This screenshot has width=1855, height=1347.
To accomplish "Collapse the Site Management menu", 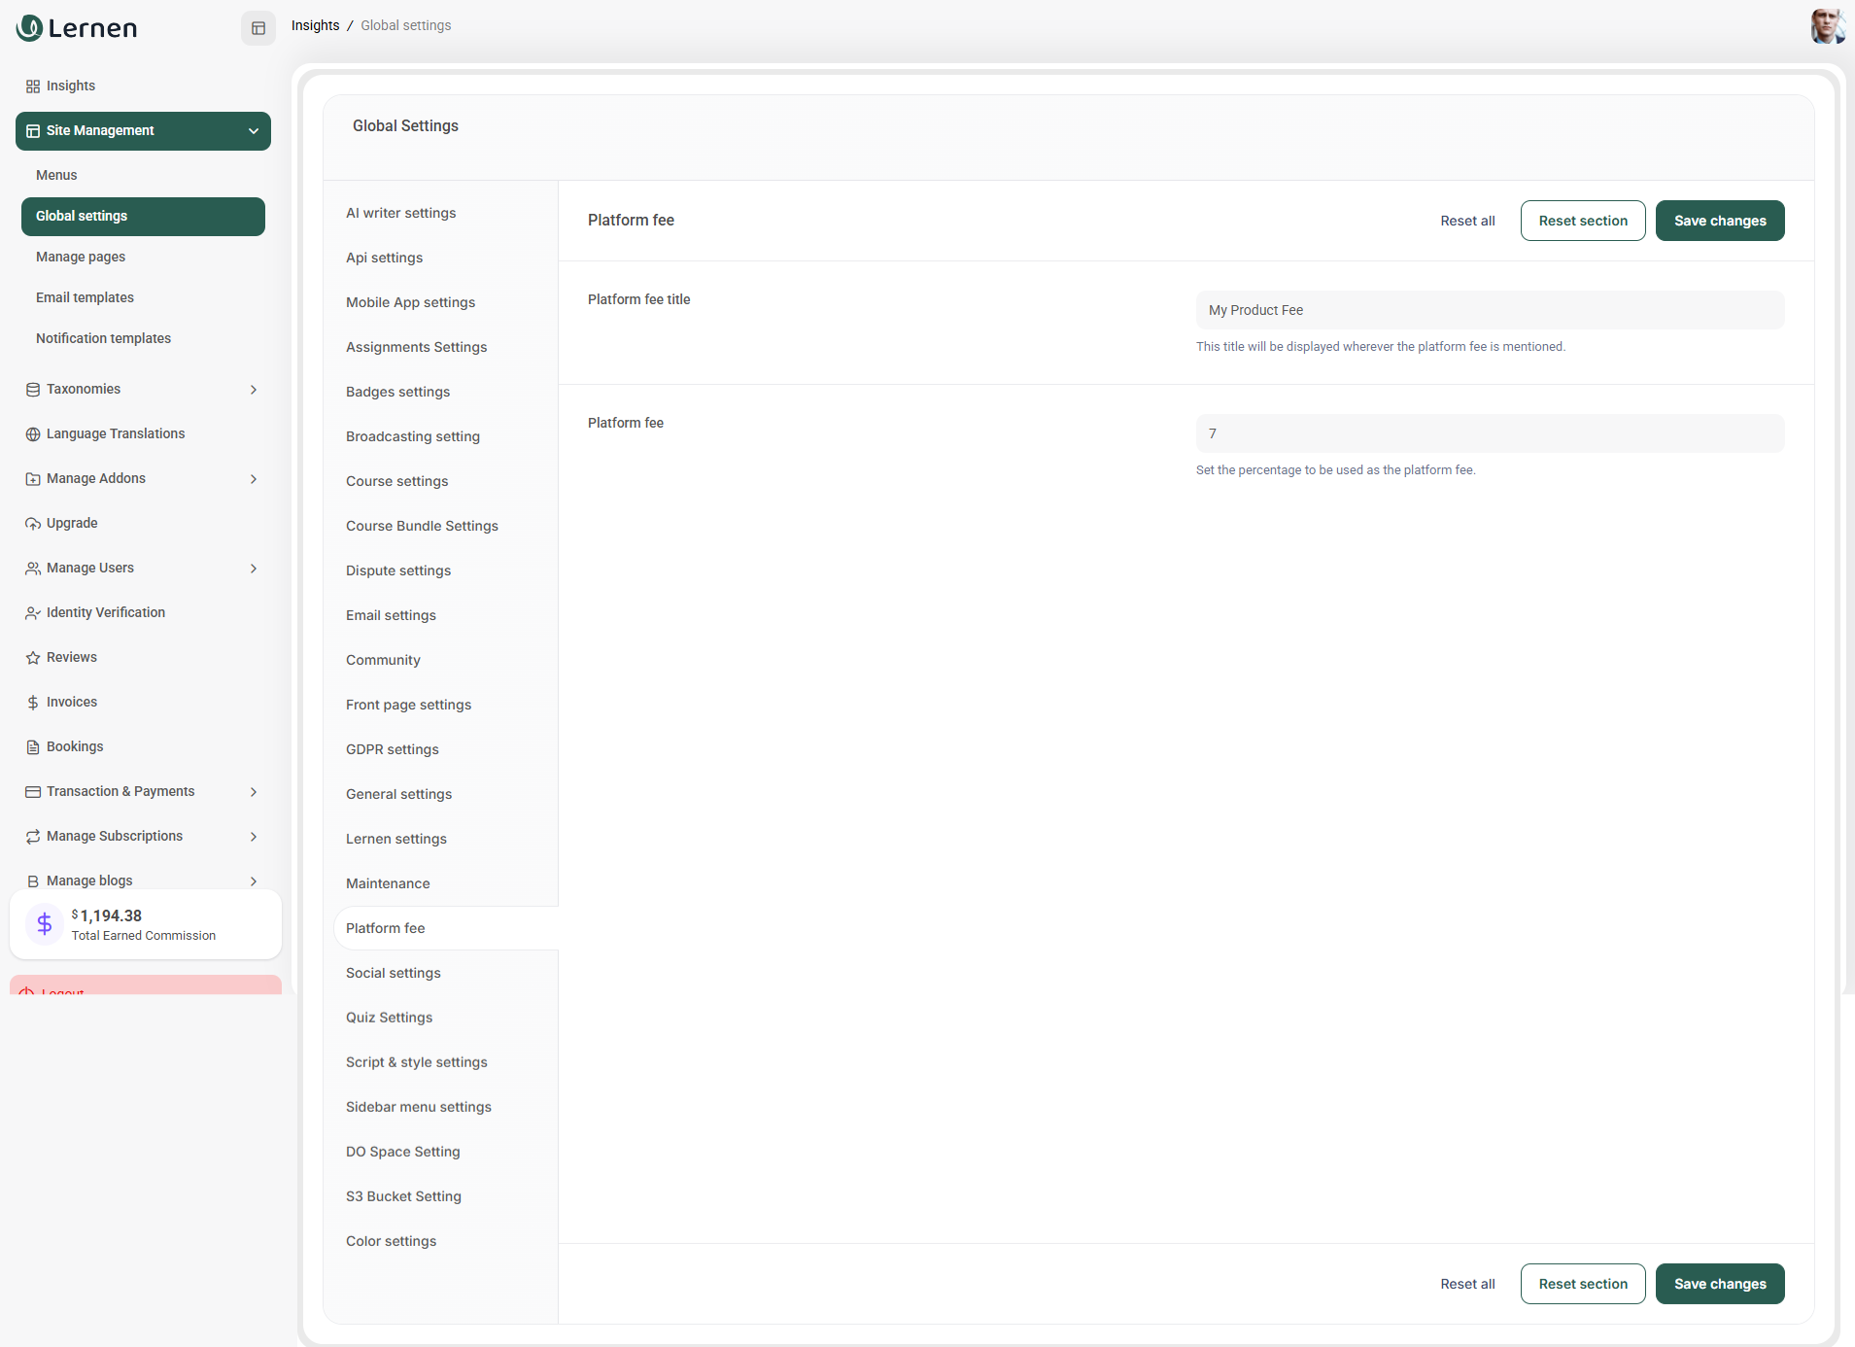I will pyautogui.click(x=254, y=131).
